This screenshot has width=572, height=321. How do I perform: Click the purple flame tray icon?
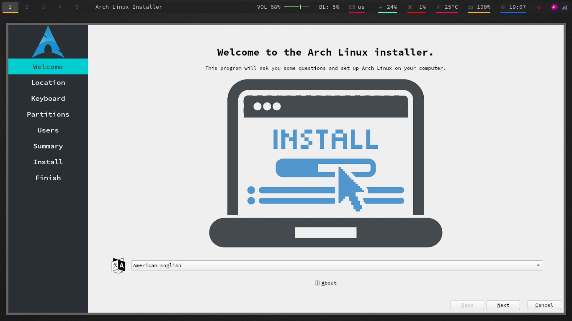tap(554, 7)
